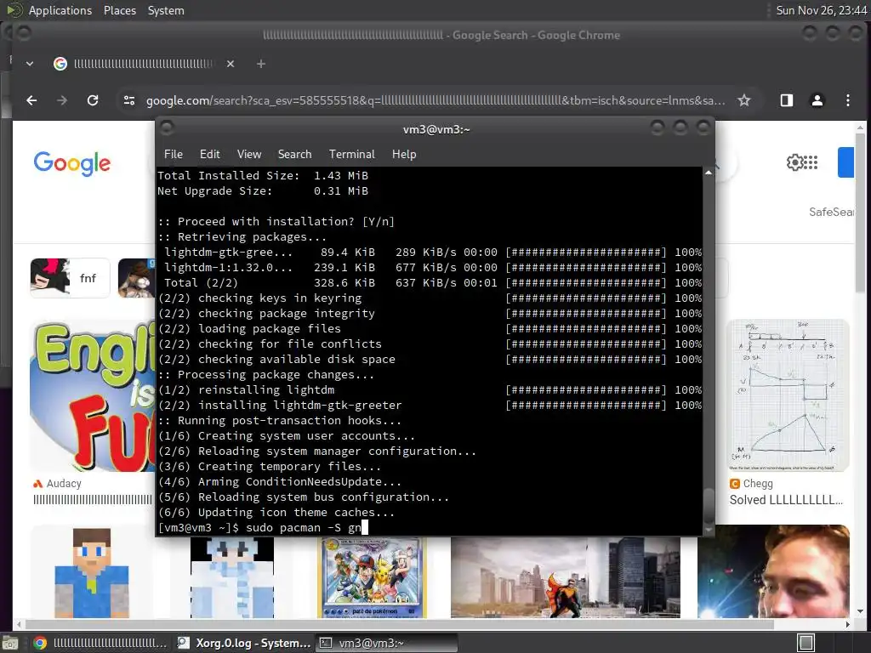Reload the Chrome page
This screenshot has height=653, width=871.
[93, 100]
